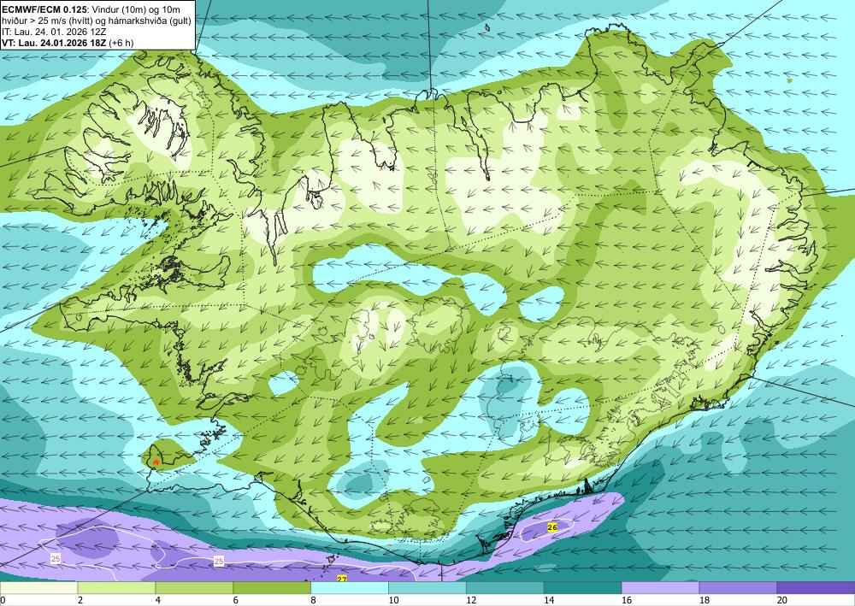The width and height of the screenshot is (855, 606).
Task: Pick the 12–14 m/s teal legend swatch
Action: 505,588
